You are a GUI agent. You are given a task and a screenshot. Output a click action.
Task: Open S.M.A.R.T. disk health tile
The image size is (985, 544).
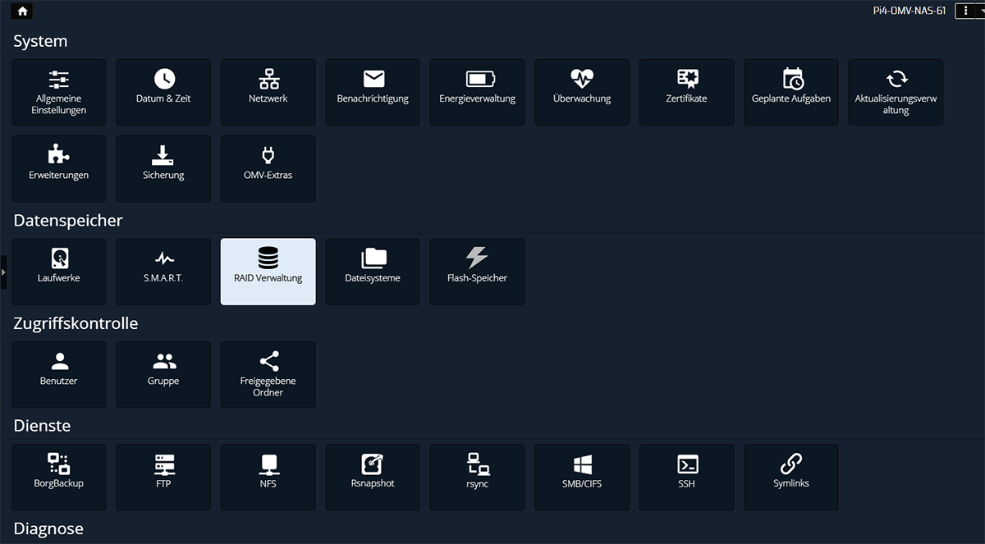pos(163,272)
